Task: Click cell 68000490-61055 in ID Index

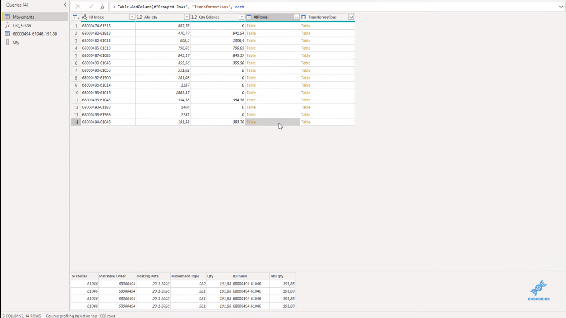Action: tap(108, 70)
